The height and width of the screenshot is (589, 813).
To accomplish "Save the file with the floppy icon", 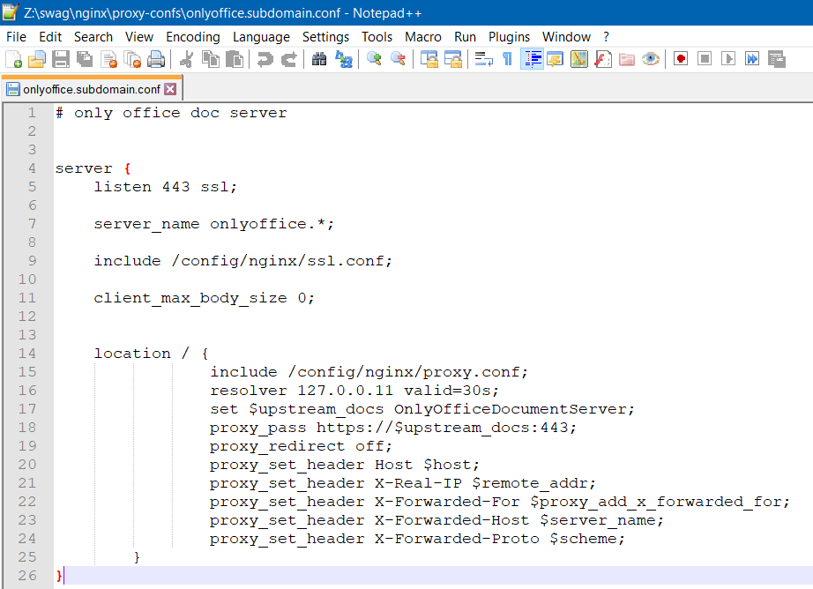I will 61,59.
